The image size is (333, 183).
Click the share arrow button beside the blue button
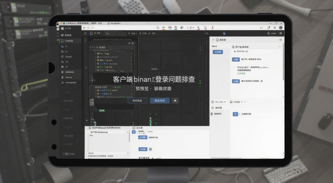click(x=175, y=101)
